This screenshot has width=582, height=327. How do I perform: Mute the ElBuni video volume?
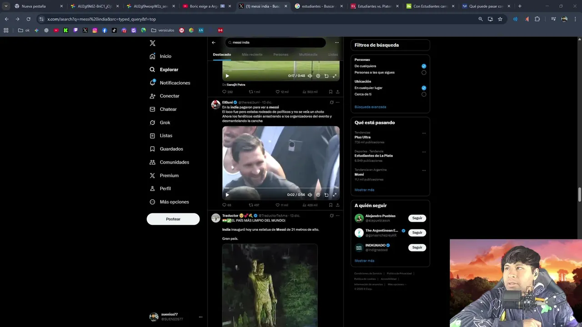click(x=310, y=195)
